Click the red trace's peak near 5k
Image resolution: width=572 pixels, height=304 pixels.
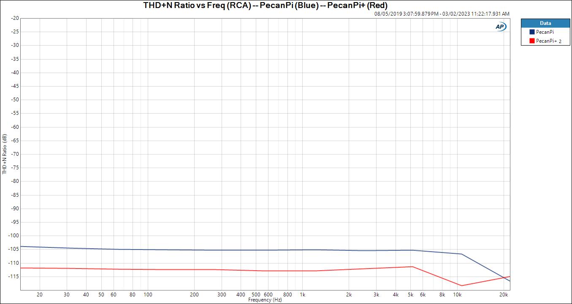pyautogui.click(x=412, y=266)
